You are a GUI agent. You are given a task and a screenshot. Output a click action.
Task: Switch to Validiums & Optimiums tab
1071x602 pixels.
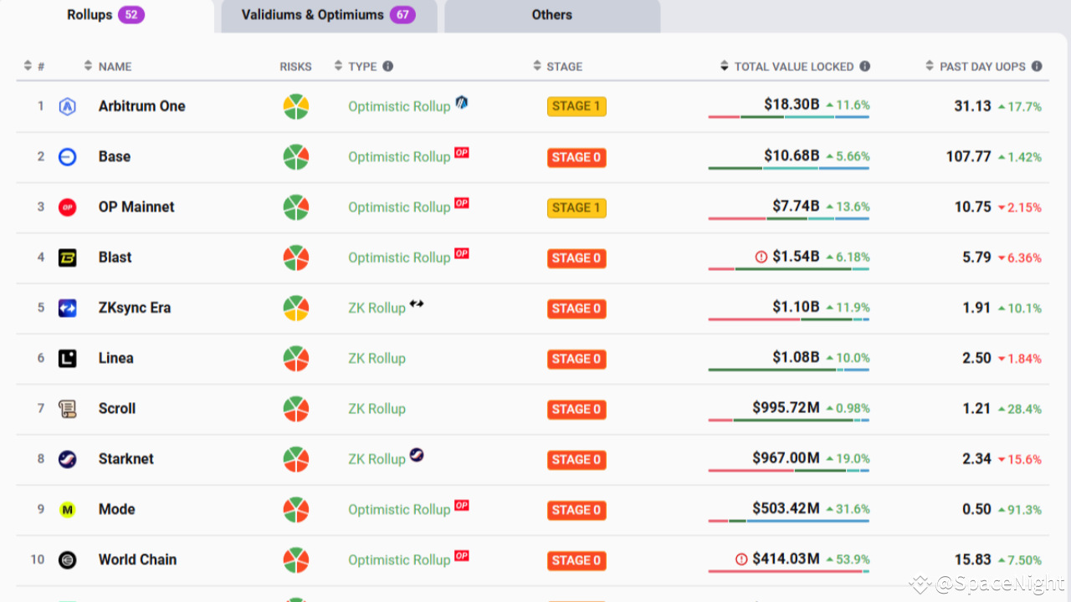pyautogui.click(x=329, y=16)
